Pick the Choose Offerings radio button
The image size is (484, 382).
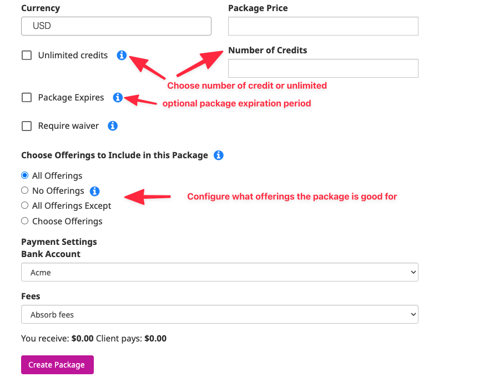coord(24,221)
